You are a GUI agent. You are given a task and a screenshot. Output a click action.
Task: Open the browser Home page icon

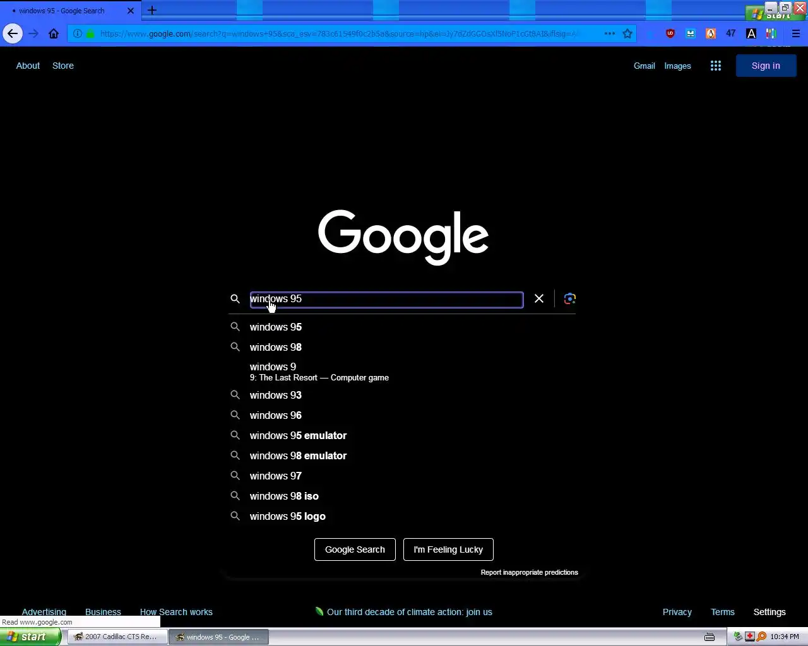click(54, 33)
